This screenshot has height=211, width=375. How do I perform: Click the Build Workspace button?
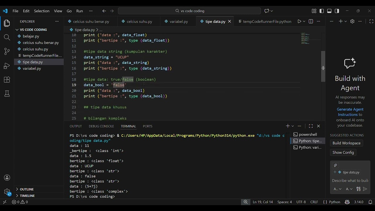(x=347, y=143)
